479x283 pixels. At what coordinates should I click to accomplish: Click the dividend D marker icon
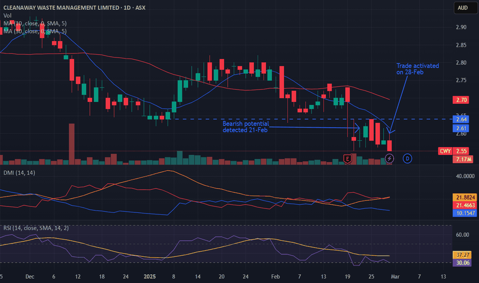[407, 158]
